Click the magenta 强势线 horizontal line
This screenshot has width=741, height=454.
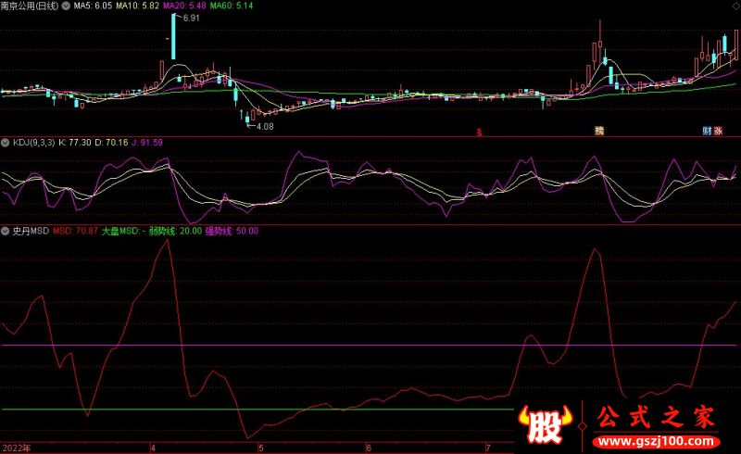pos(278,345)
